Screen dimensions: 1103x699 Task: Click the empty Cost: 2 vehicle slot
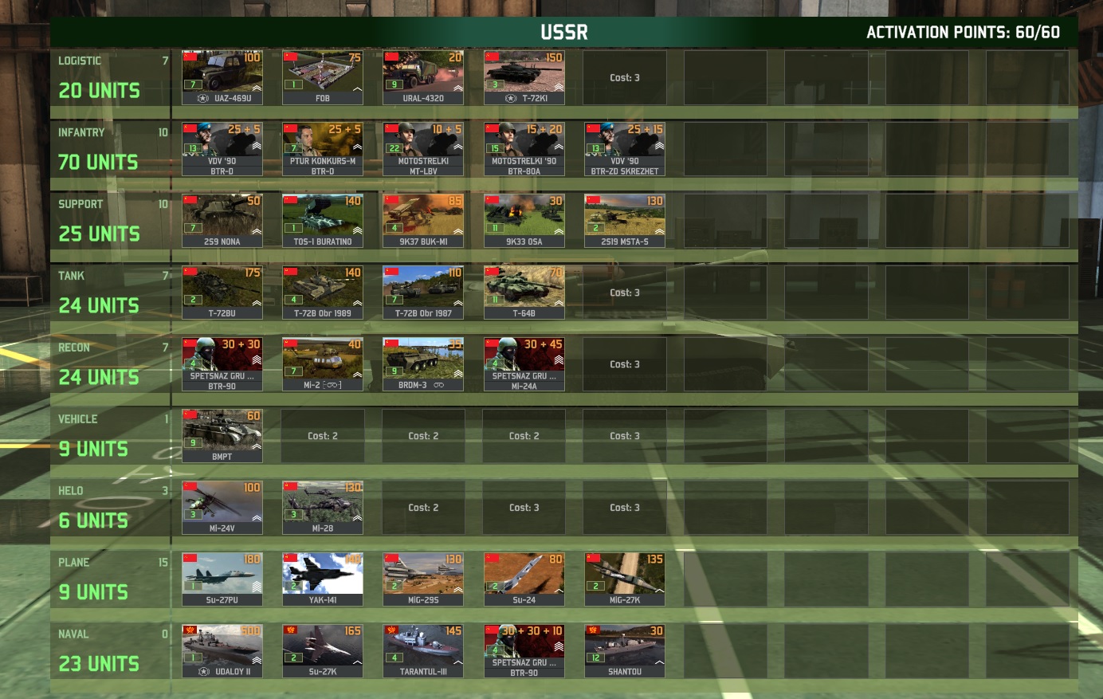pyautogui.click(x=322, y=435)
